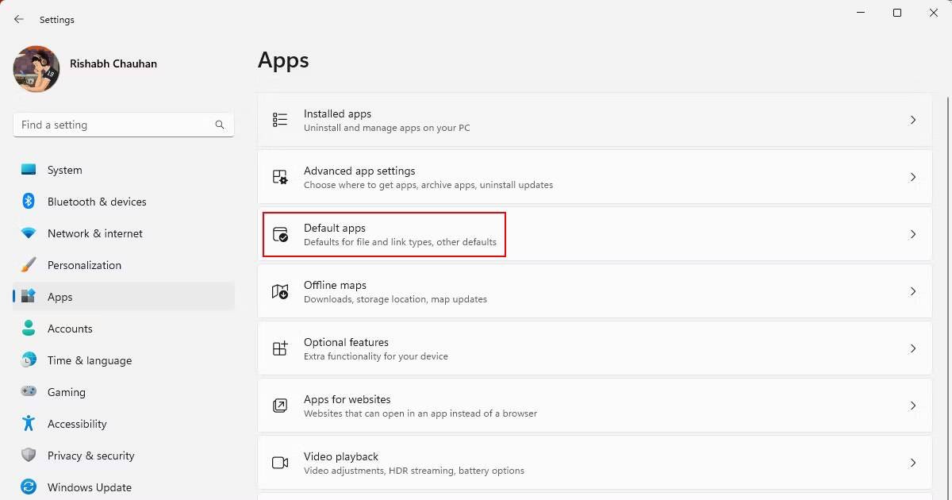This screenshot has height=500, width=952.
Task: Expand the Offline maps chevron
Action: click(x=912, y=291)
